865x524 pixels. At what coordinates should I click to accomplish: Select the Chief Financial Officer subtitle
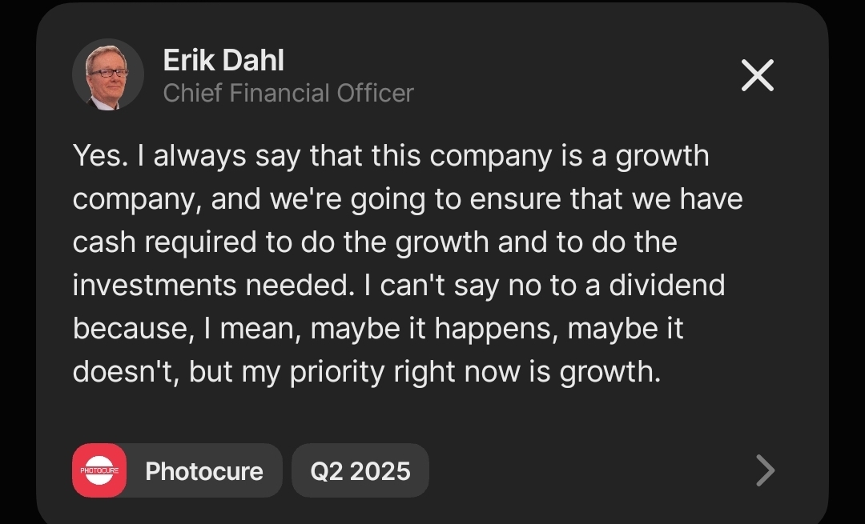(288, 93)
